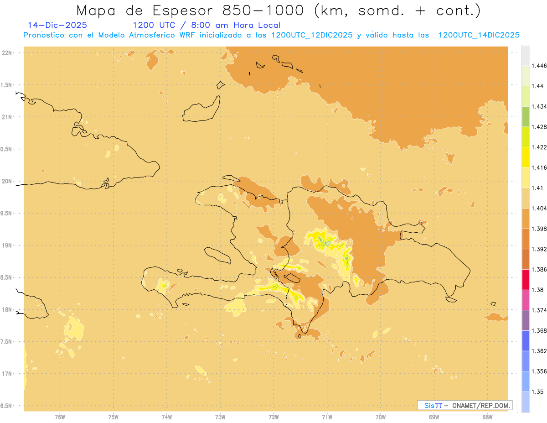Click the legend value '1.374'

point(538,310)
